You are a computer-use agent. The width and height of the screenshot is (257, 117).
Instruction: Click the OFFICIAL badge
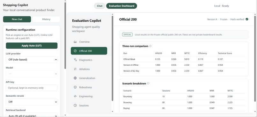(x=127, y=34)
